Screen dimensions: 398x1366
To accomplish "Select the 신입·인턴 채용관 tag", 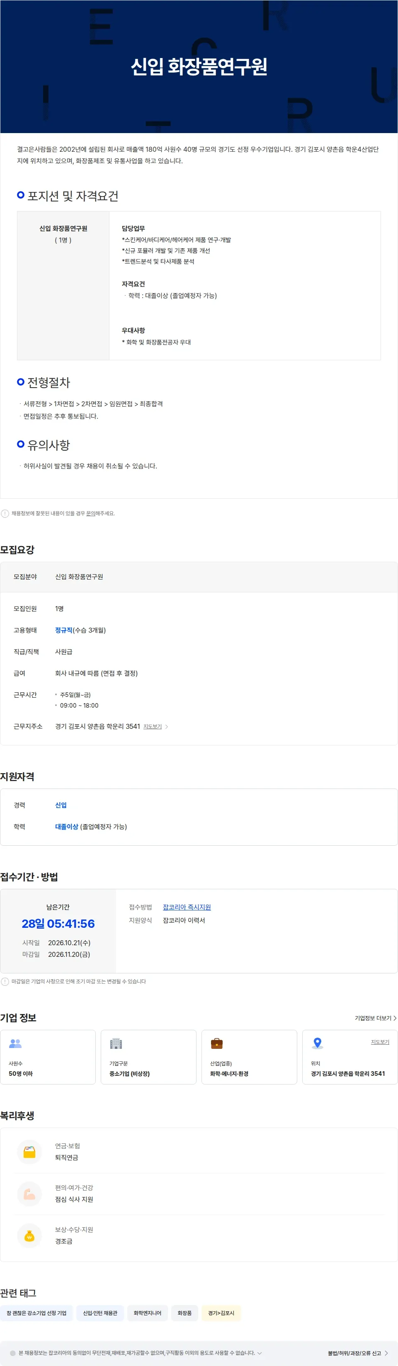I will tap(100, 1313).
